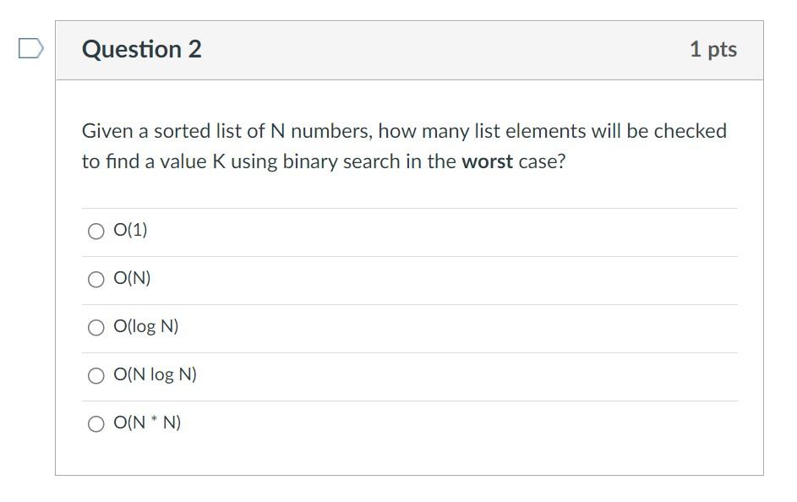Click the O(log N) answer label text
797x502 pixels.
pyautogui.click(x=146, y=327)
